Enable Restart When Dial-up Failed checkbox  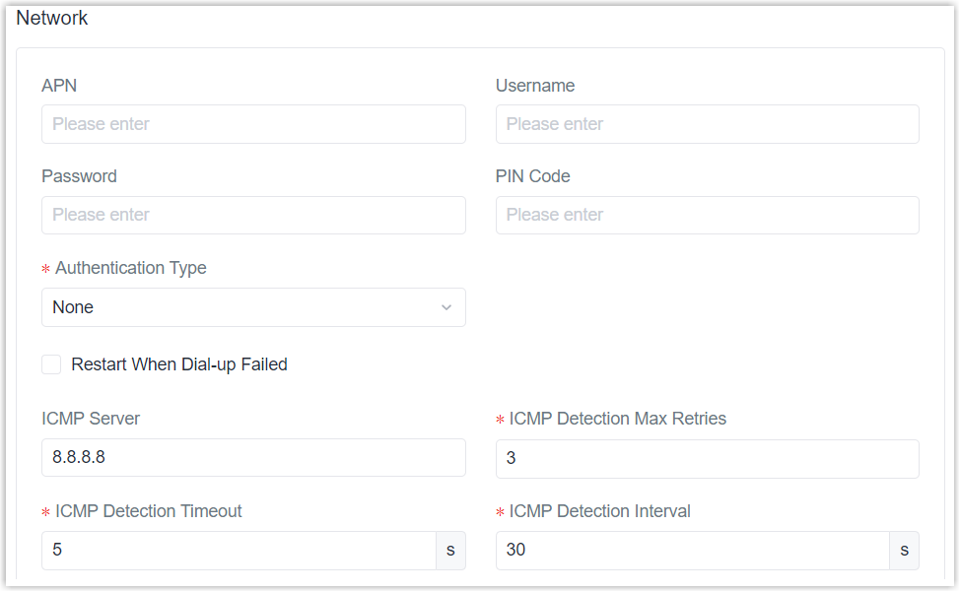(51, 364)
